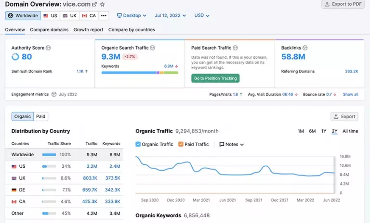The image size is (370, 223).
Task: Click Bounce rate 0.7 metric
Action: point(319,94)
